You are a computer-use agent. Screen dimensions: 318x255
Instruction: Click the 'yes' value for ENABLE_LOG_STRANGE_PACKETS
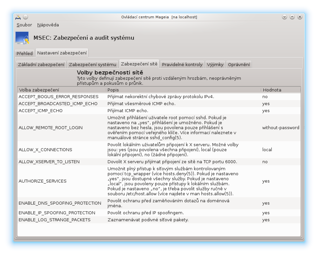coord(266,220)
